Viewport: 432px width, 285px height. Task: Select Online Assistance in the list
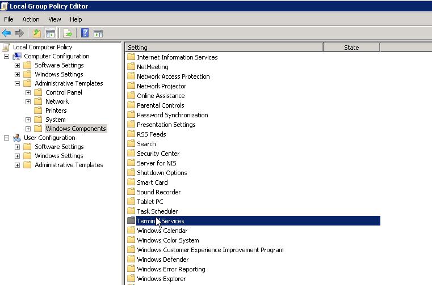point(161,96)
